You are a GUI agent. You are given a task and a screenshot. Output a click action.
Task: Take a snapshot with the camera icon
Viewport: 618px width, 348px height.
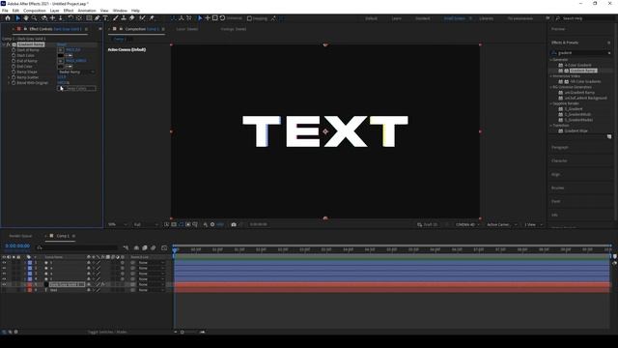click(234, 224)
